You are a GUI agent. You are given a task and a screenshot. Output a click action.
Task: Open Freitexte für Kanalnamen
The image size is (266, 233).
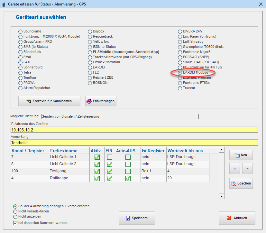(49, 101)
